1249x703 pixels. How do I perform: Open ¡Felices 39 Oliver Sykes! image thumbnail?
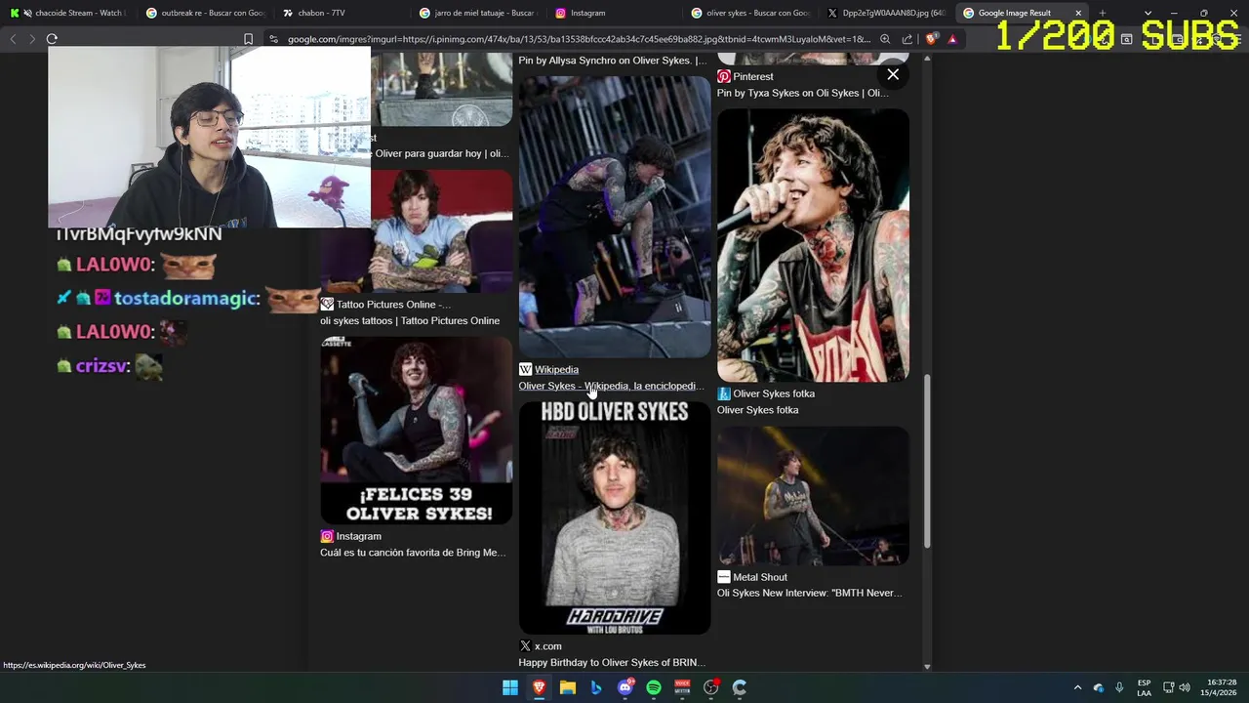pos(417,431)
